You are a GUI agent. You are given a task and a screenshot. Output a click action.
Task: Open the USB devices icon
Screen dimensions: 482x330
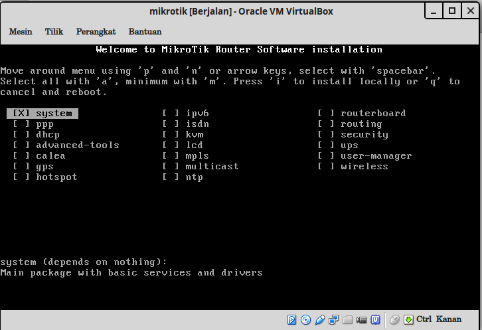click(320, 320)
